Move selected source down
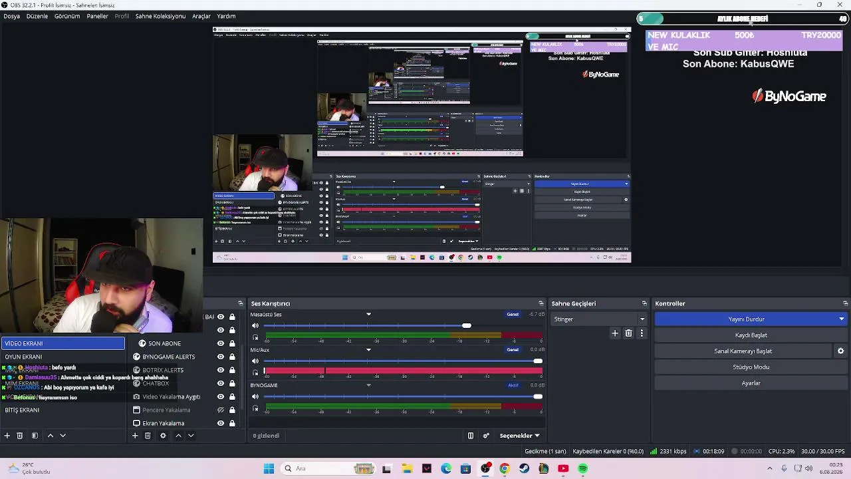851x479 pixels. (191, 436)
